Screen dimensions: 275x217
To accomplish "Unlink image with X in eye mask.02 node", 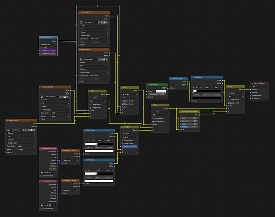I will click(106, 59).
